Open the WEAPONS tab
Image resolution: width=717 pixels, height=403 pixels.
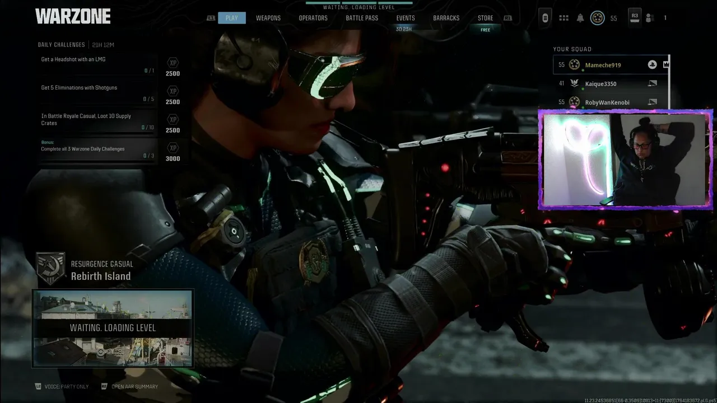click(x=268, y=18)
